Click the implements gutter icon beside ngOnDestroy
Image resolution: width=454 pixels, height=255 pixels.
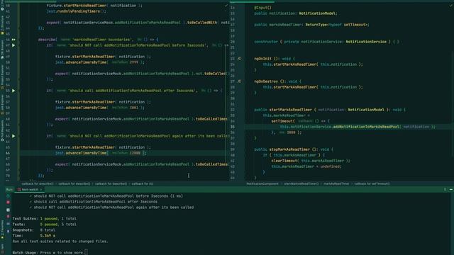[x=239, y=81]
